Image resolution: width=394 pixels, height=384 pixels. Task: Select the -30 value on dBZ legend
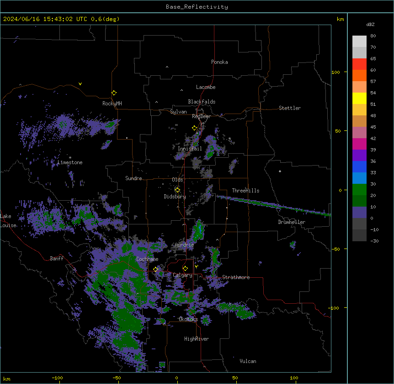pyautogui.click(x=374, y=241)
